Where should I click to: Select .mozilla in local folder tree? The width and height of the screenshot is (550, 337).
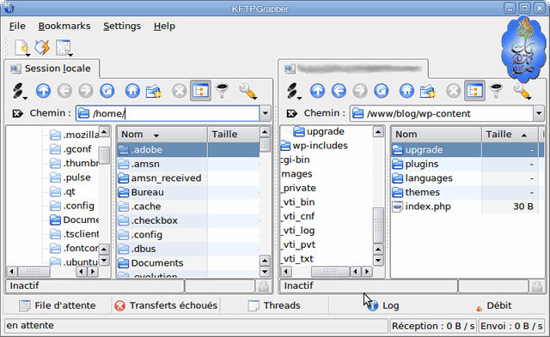(x=74, y=135)
